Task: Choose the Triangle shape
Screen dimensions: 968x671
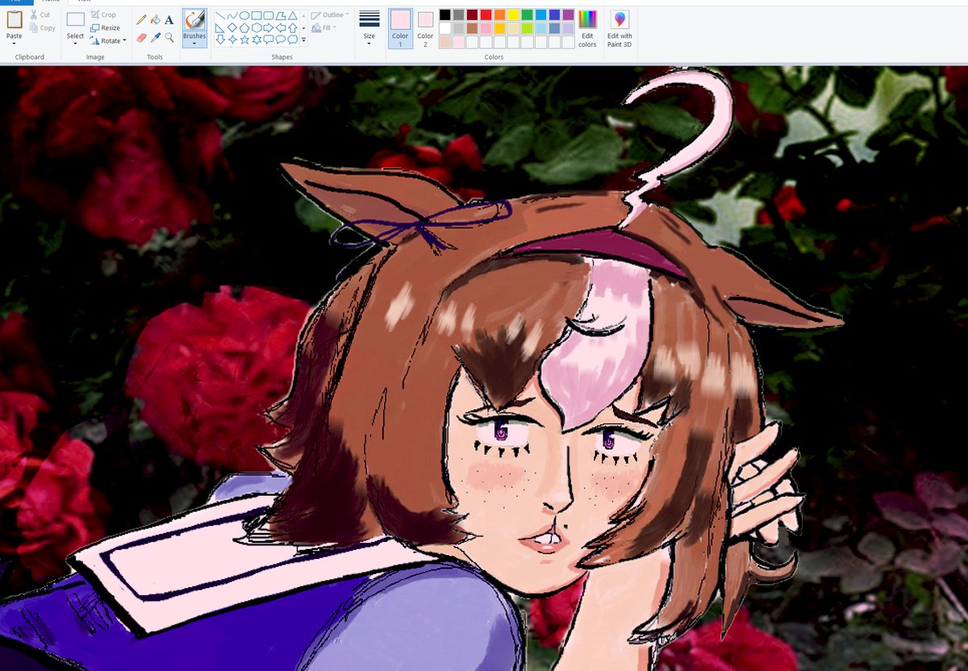Action: (293, 15)
